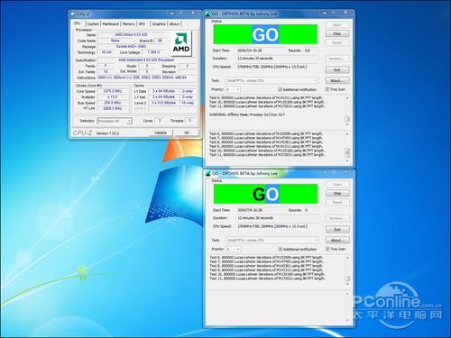Screen dimensions: 451x338
Task: Click the GO status banner in lower ORTHOS
Action: 266,194
